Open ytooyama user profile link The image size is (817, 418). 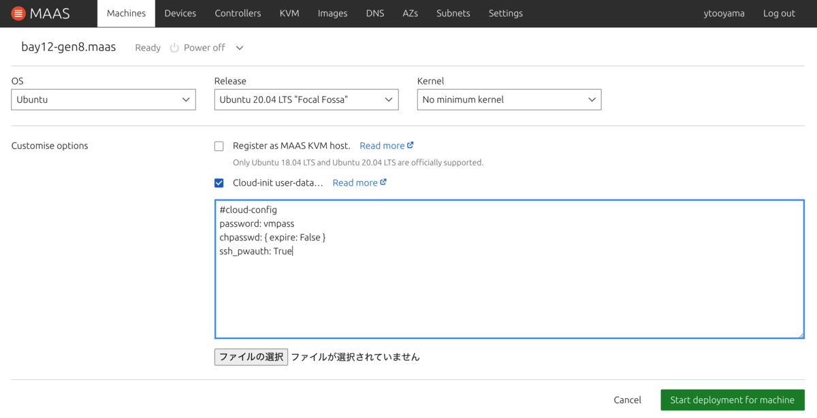[724, 14]
